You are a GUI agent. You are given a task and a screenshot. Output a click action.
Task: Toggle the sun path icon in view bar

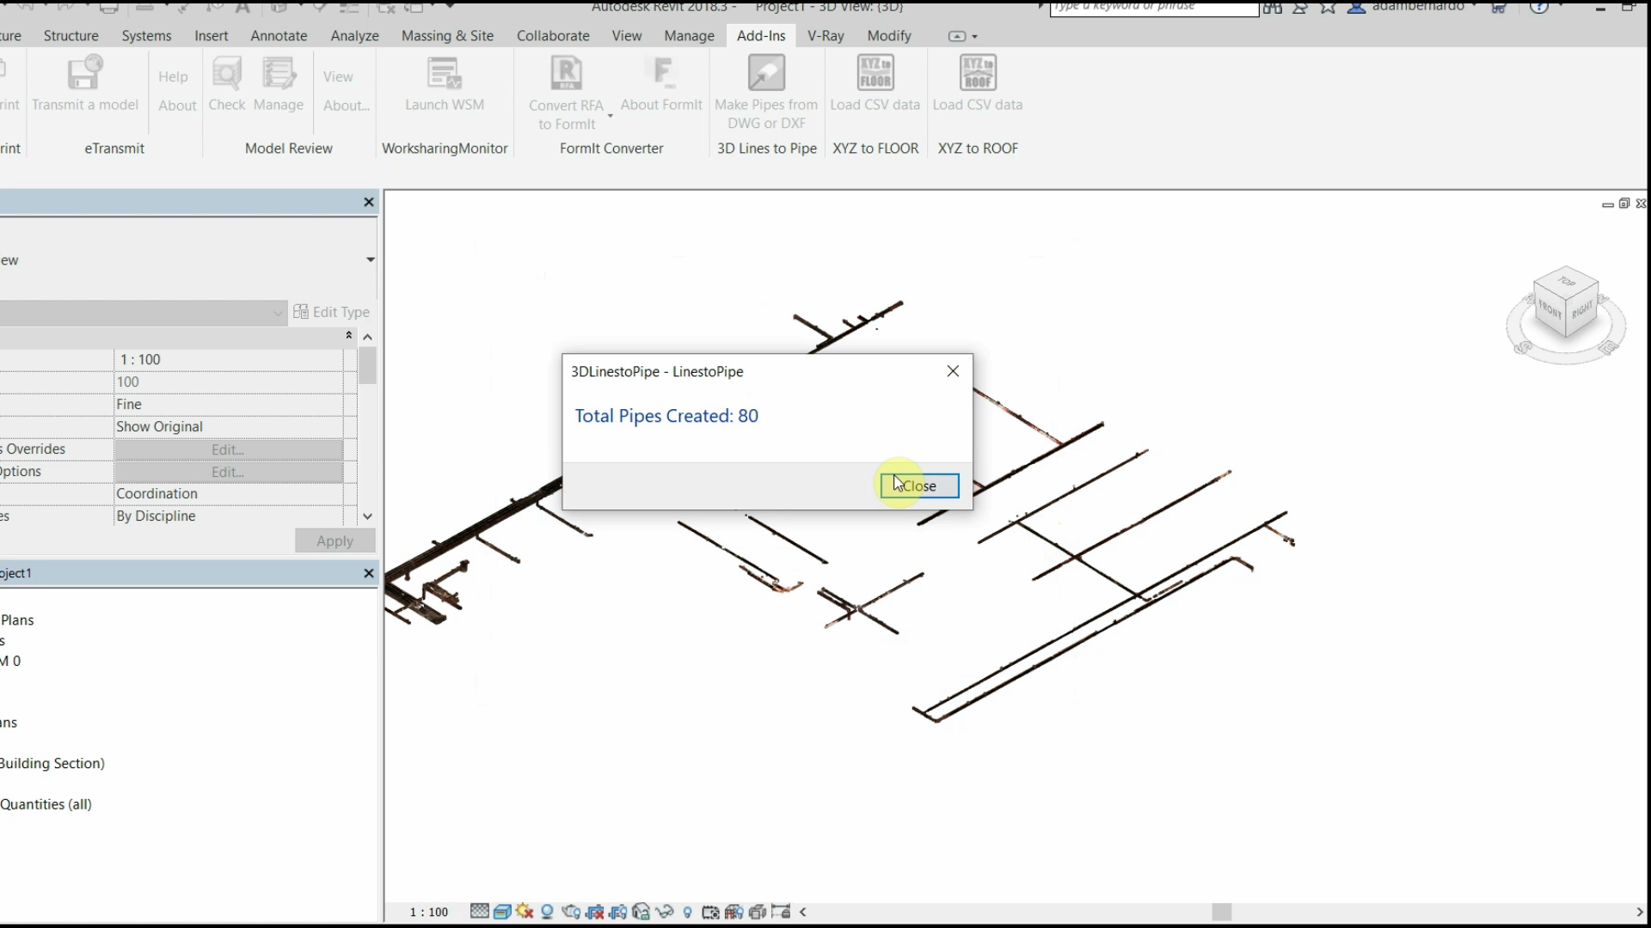(x=525, y=913)
